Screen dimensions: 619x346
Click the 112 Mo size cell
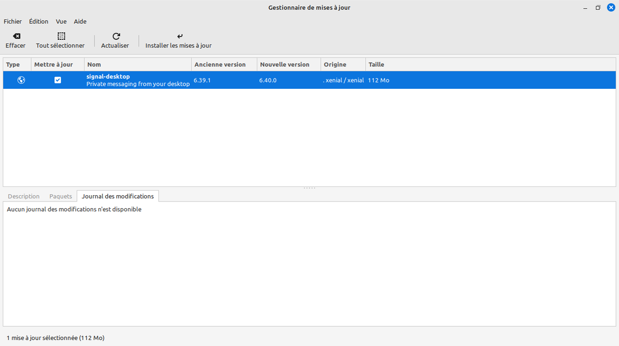click(379, 81)
